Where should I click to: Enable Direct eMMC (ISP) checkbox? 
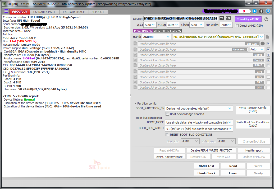click(237, 26)
